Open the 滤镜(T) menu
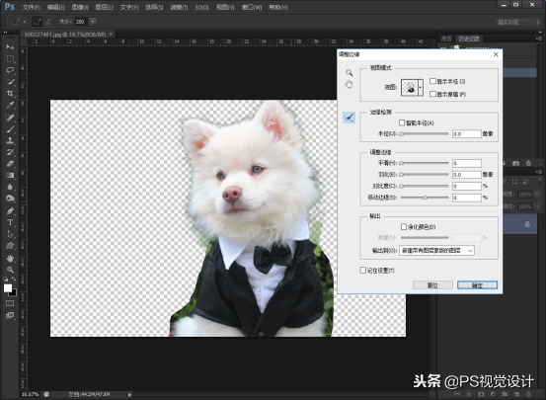The image size is (546, 400). coord(179,7)
